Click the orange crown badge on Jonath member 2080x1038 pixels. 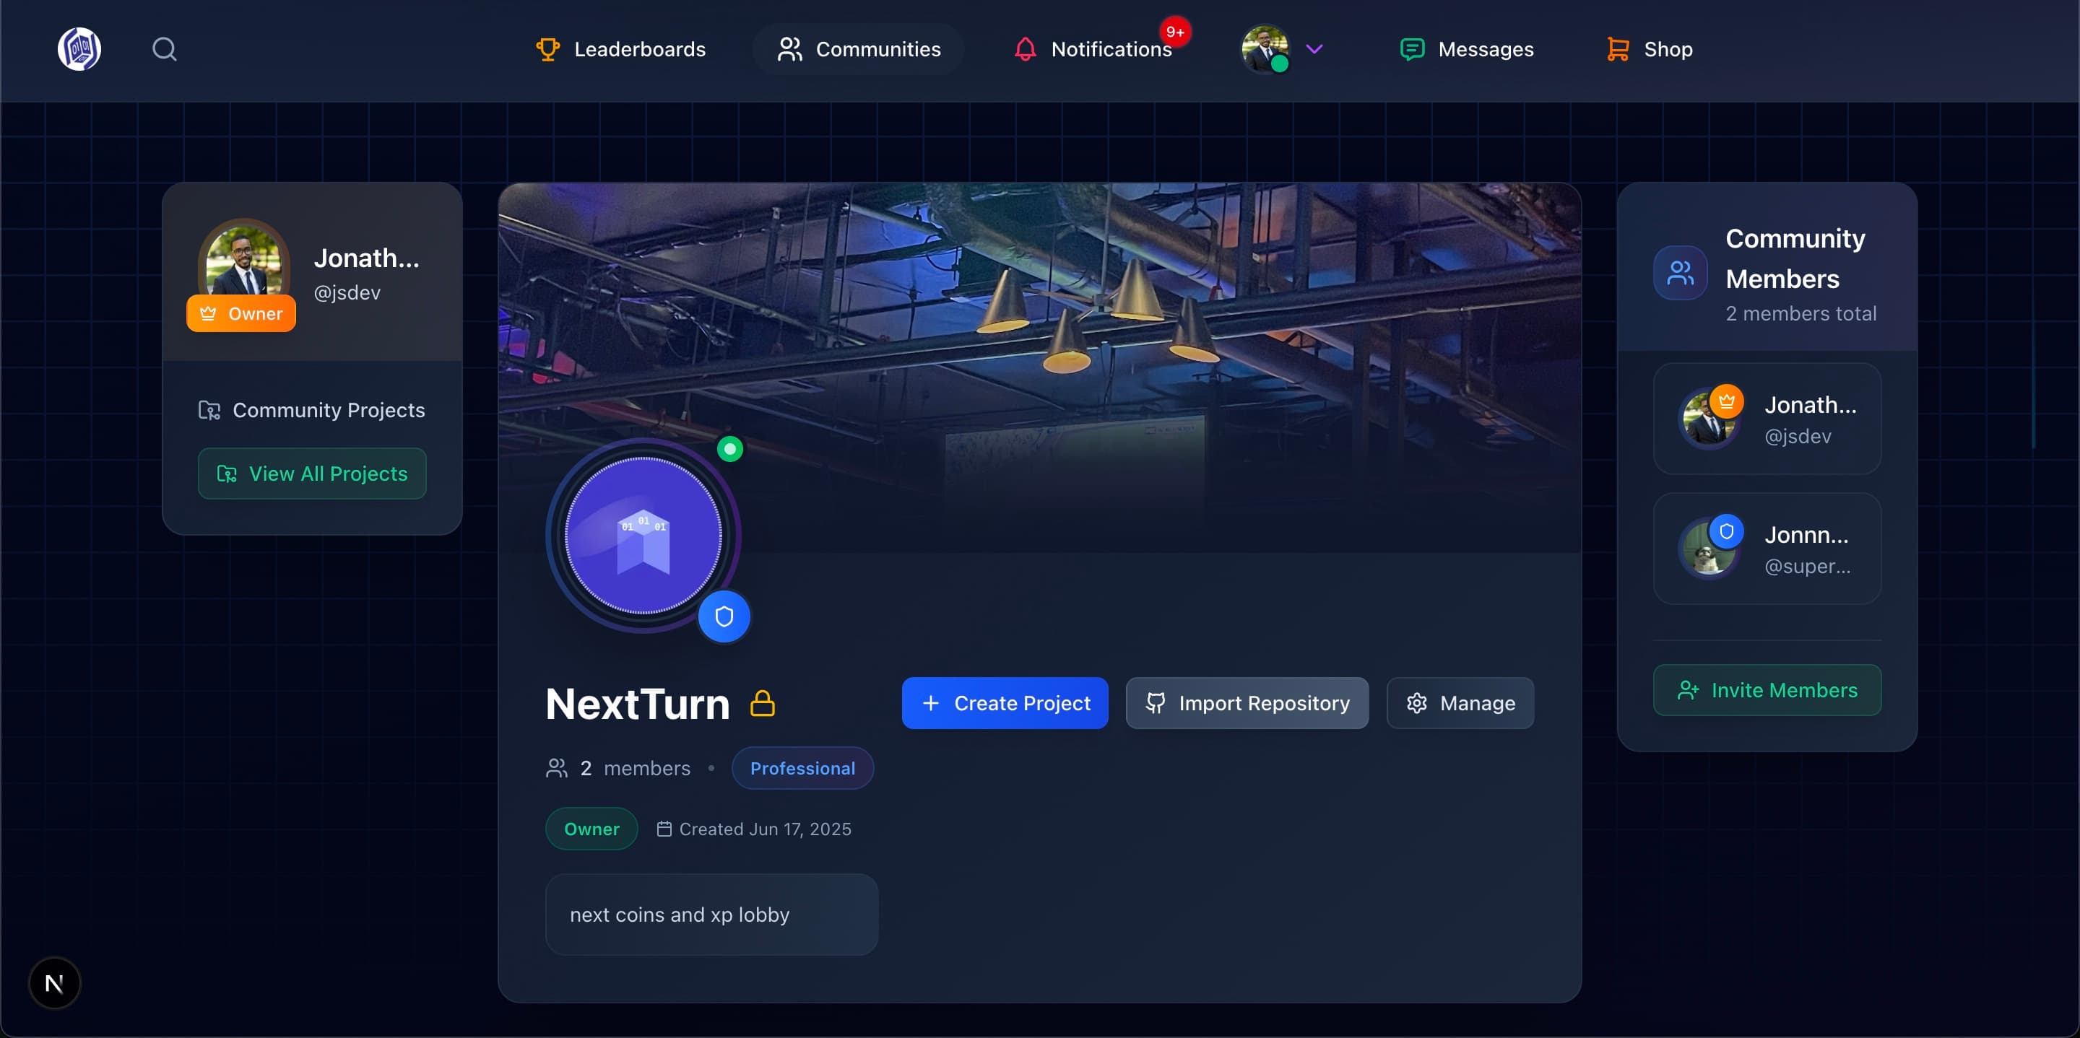tap(1726, 401)
